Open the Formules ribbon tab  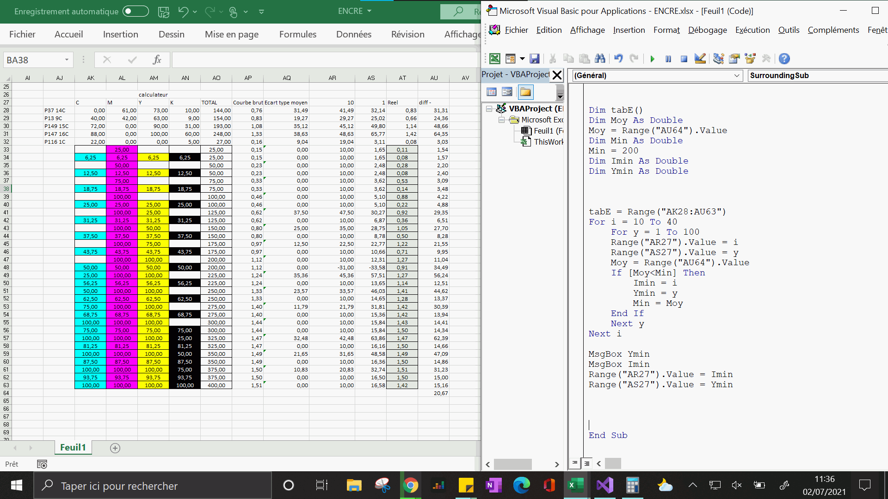point(297,34)
